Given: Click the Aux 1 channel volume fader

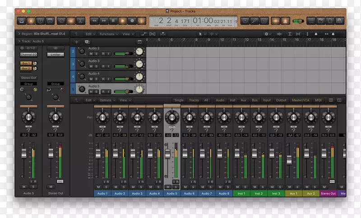Looking at the screenshot, I should [x=289, y=160].
